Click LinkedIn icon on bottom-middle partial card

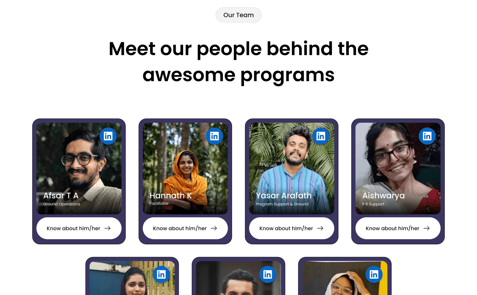coord(268,274)
